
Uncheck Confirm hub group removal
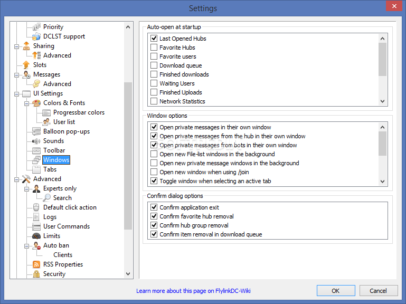point(154,225)
